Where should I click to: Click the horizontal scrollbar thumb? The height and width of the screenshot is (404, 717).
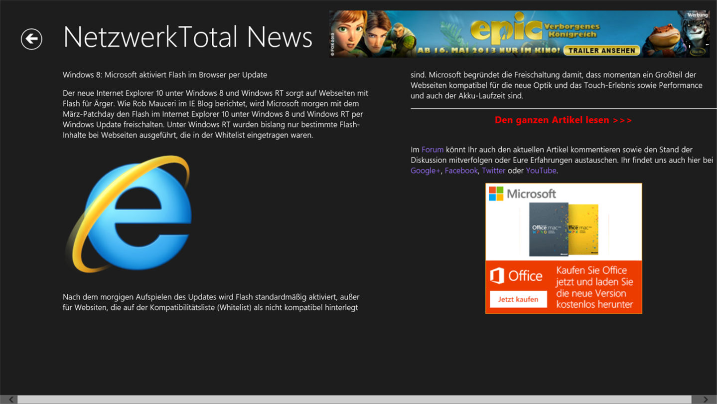[x=354, y=400]
